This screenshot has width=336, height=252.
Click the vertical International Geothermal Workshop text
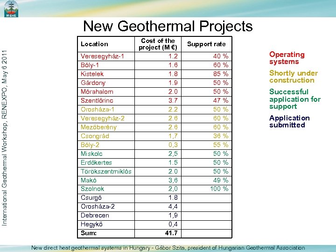pos(5,138)
